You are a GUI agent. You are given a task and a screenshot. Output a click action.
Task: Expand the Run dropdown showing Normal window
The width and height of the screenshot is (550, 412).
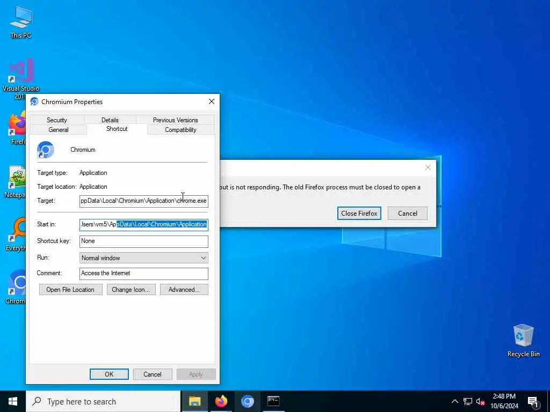144,258
